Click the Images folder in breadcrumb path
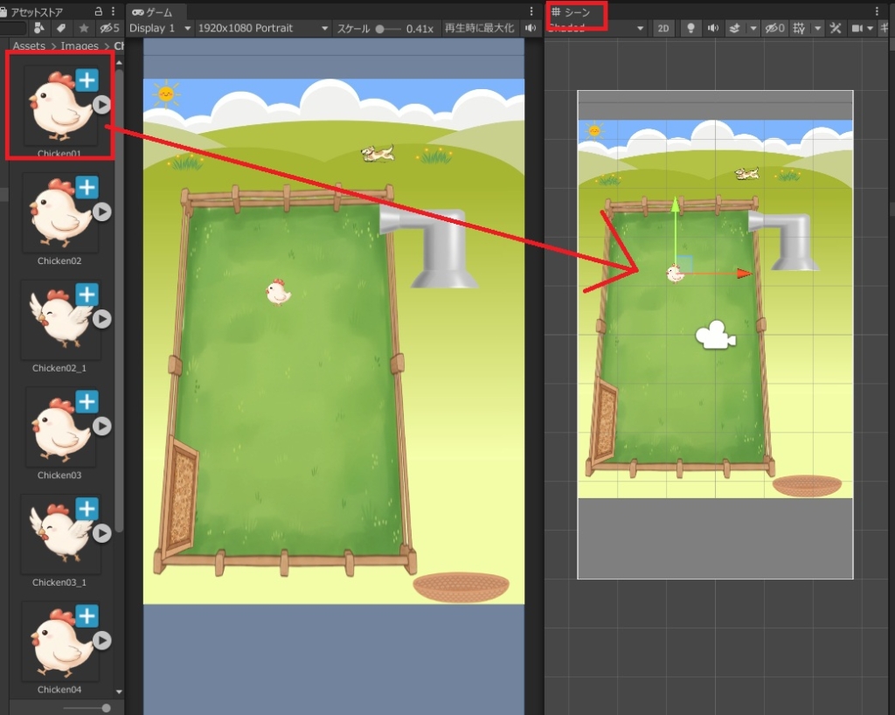This screenshot has height=715, width=895. 80,46
